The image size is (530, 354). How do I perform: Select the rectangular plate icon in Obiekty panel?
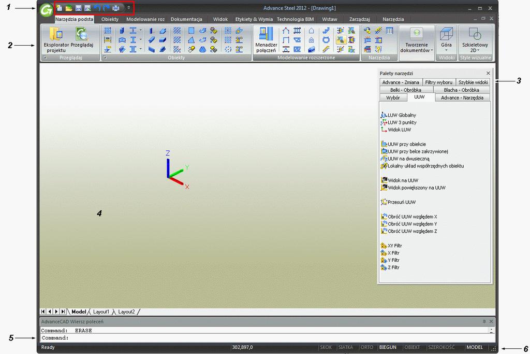(x=192, y=31)
